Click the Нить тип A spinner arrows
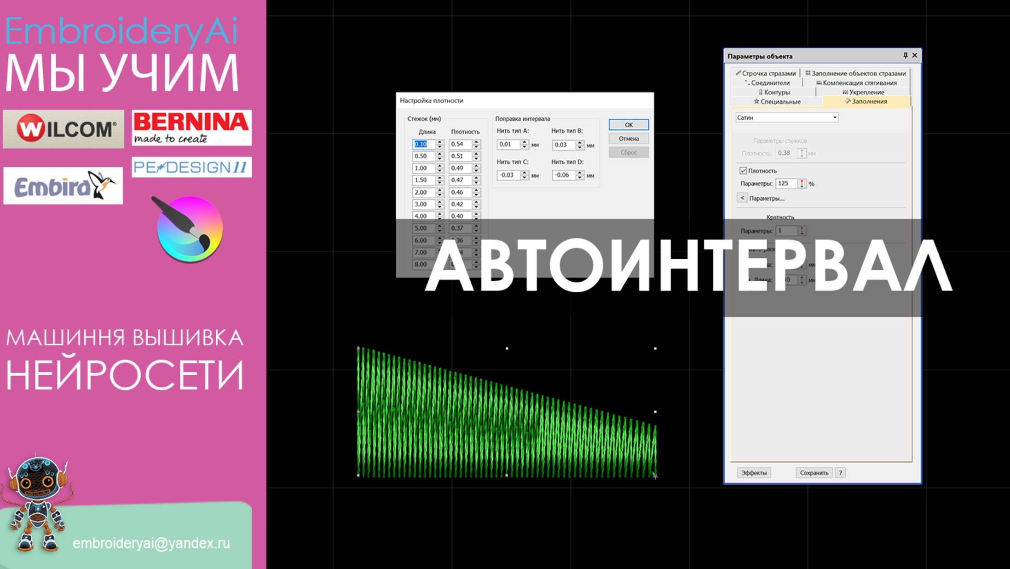1010x569 pixels. [x=524, y=145]
